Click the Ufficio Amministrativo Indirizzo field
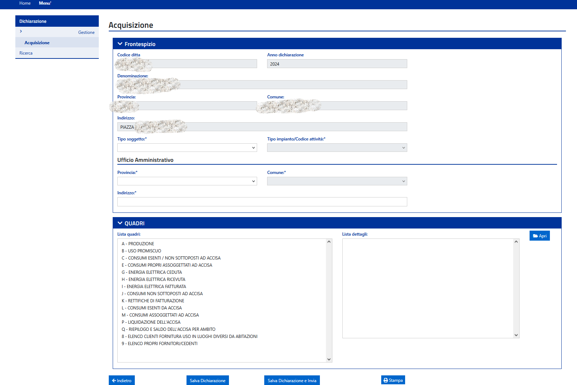 [x=262, y=202]
